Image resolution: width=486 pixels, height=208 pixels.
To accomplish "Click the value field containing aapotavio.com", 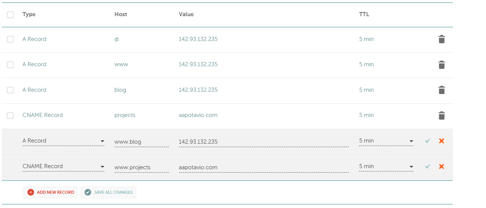I will pyautogui.click(x=263, y=167).
